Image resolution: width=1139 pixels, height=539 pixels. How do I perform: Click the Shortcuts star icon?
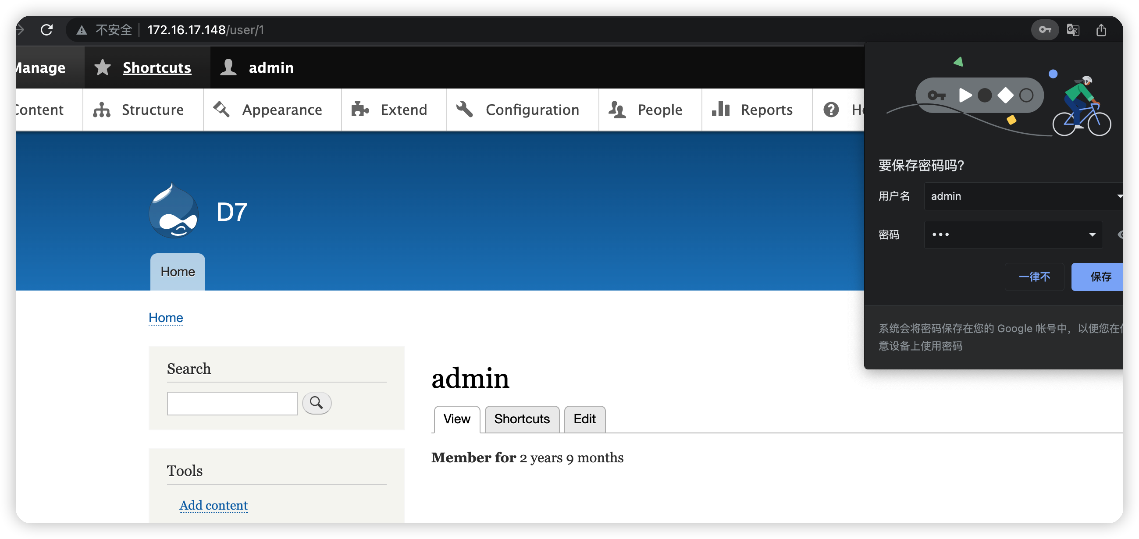103,67
